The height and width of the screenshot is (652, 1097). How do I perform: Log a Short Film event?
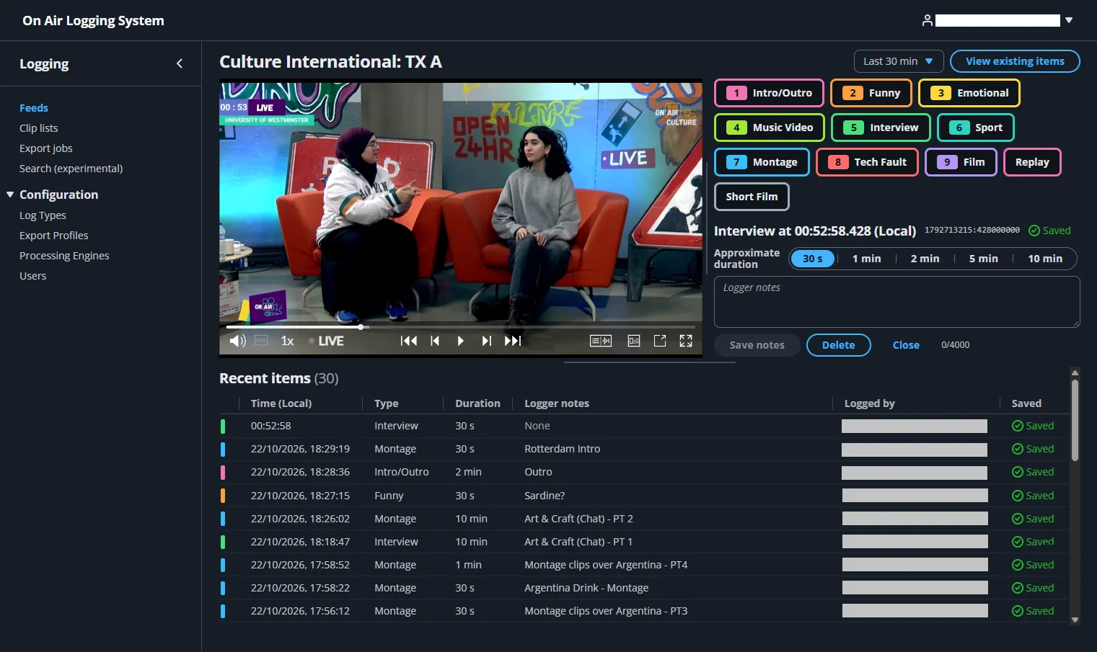[x=752, y=197]
